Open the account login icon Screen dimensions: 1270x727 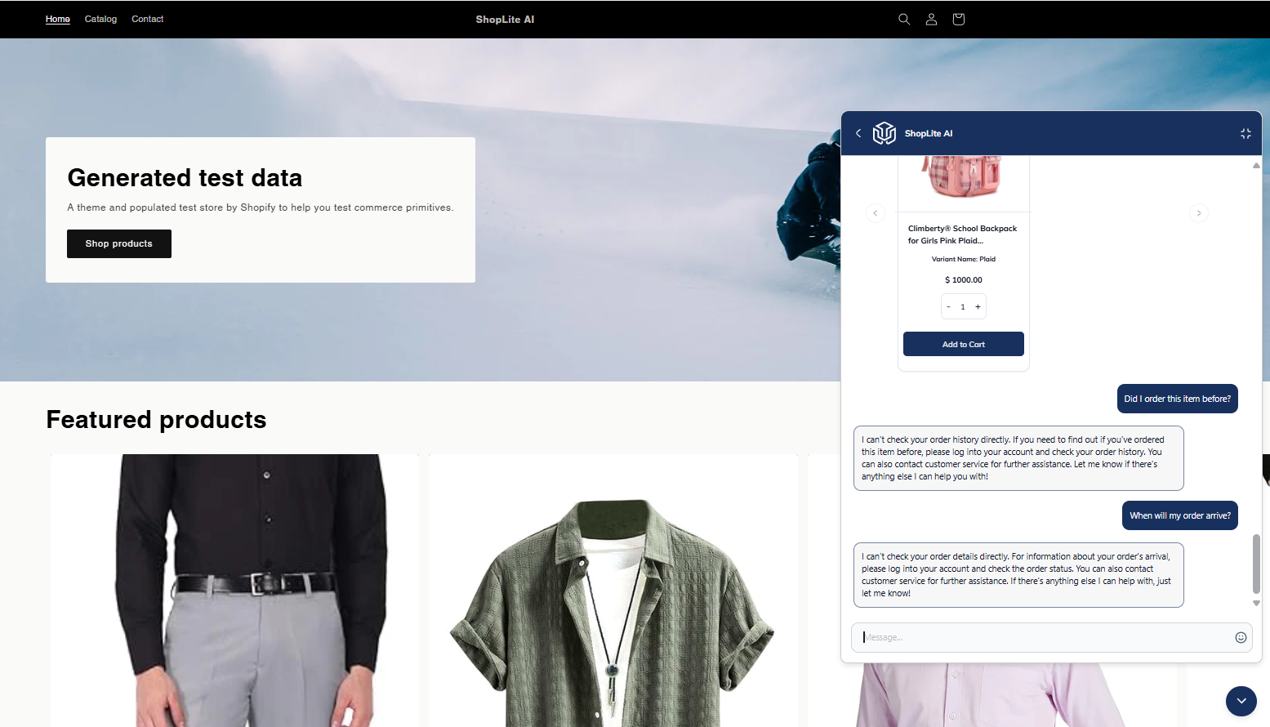point(931,19)
